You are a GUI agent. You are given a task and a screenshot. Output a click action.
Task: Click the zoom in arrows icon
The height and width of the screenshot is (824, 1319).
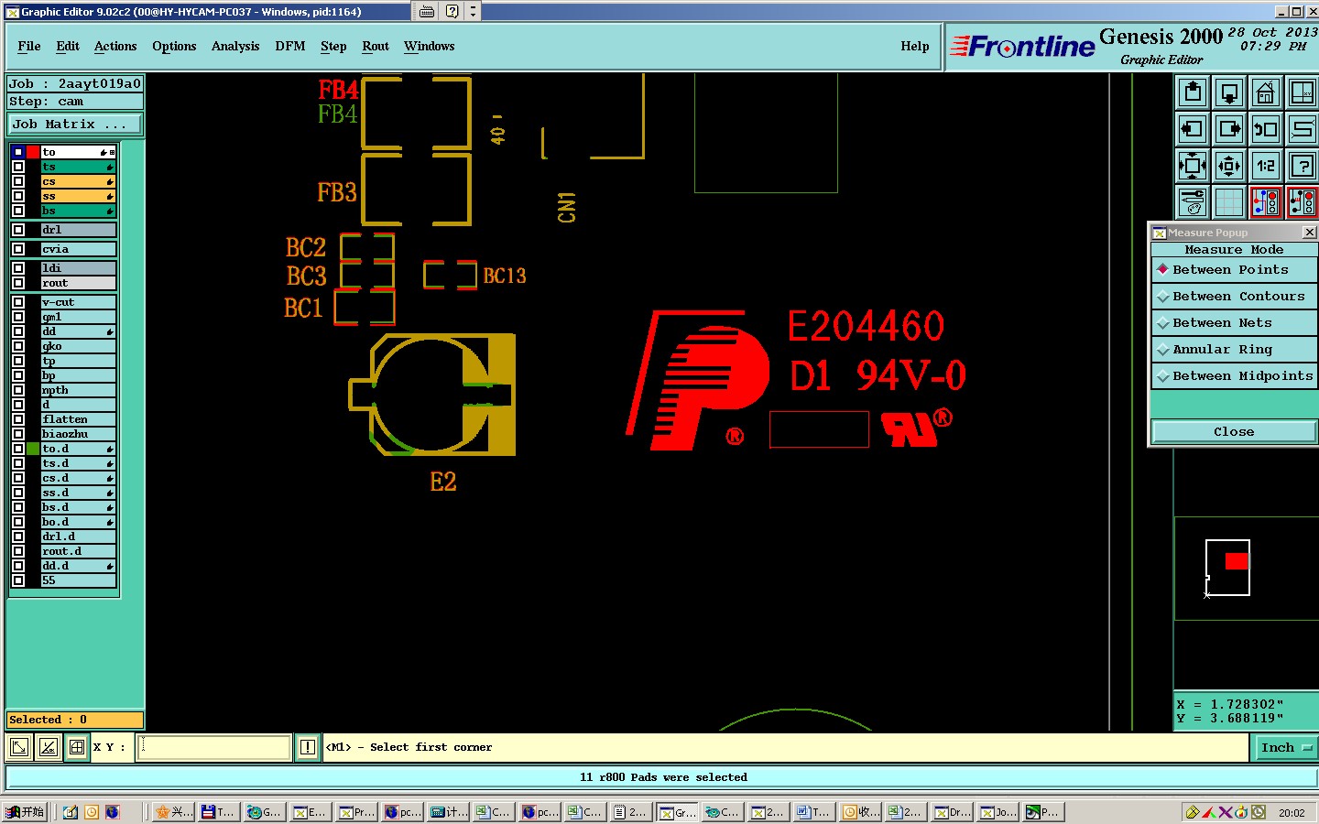click(x=1193, y=166)
